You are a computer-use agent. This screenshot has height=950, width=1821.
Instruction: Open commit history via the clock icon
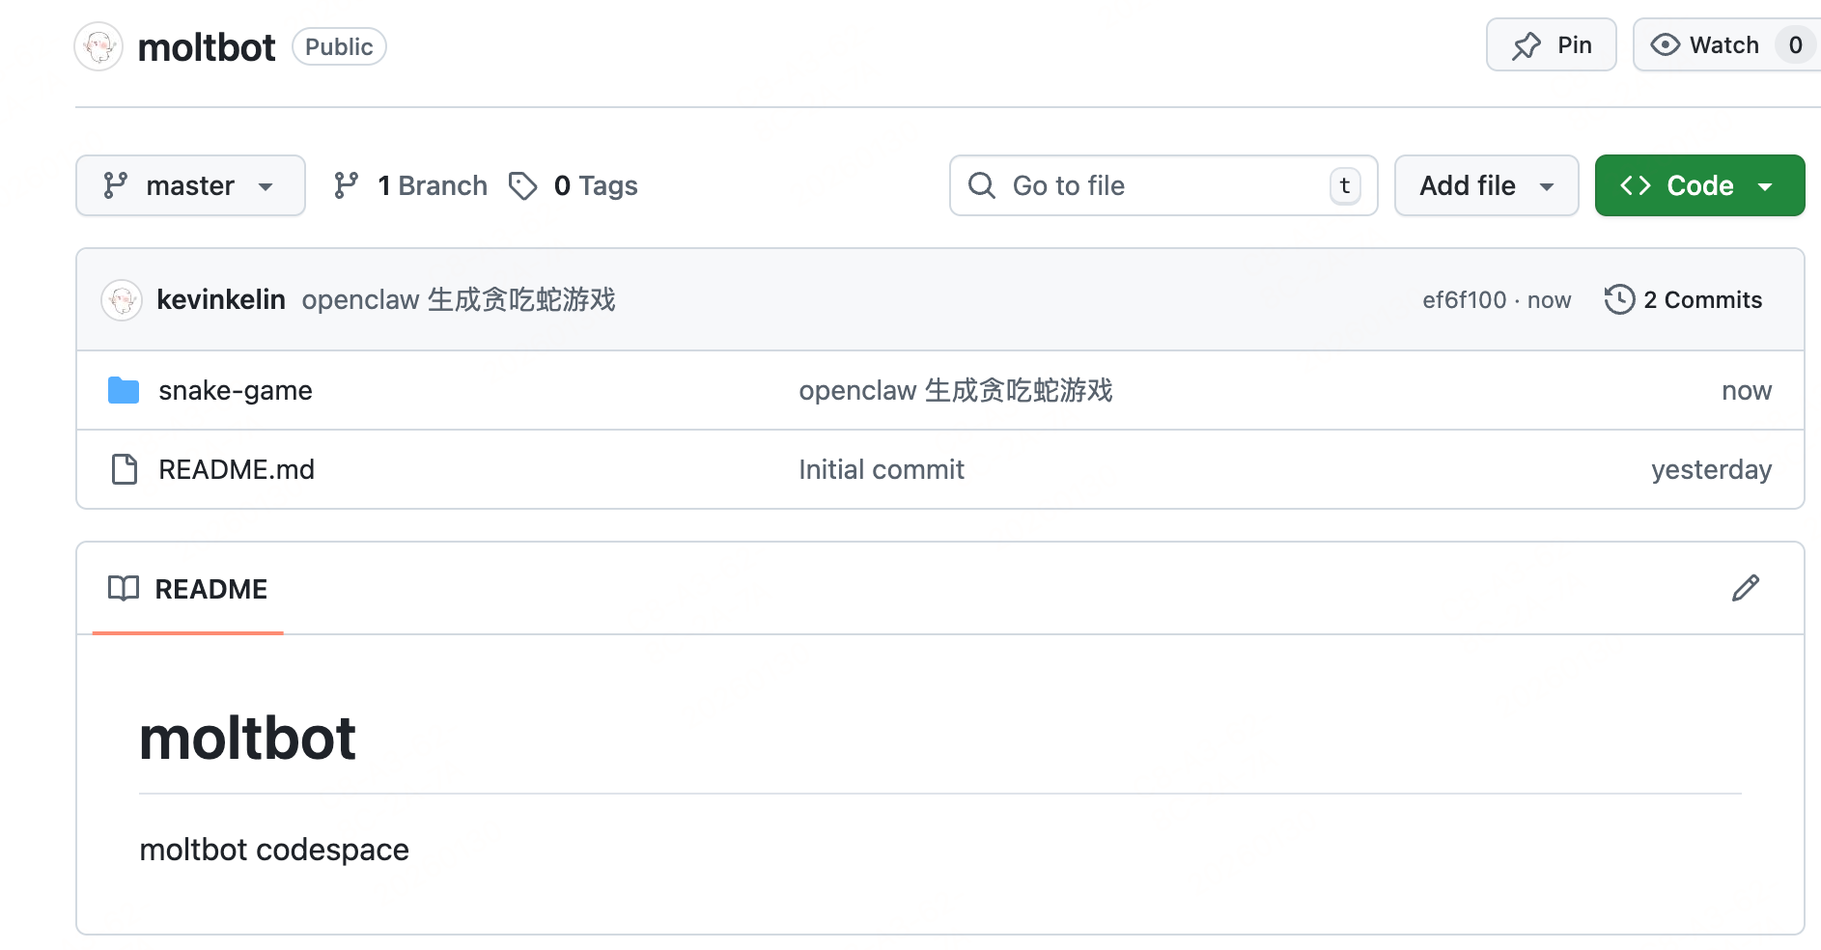point(1619,300)
